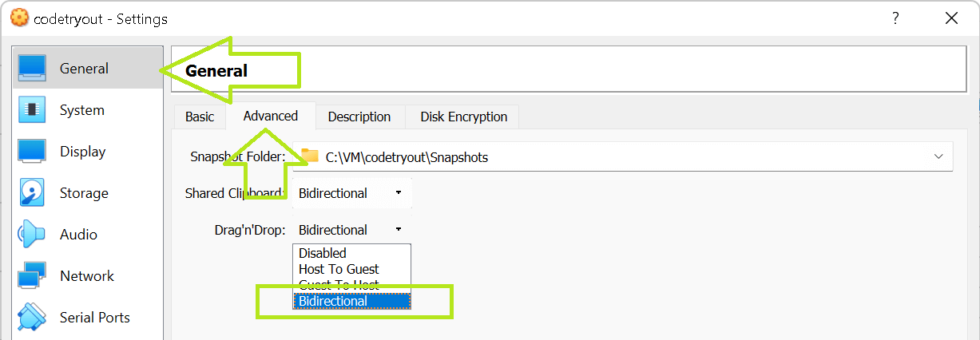Expand the Snapshot Folder path dropdown
Screen dimensions: 980x340
point(938,157)
